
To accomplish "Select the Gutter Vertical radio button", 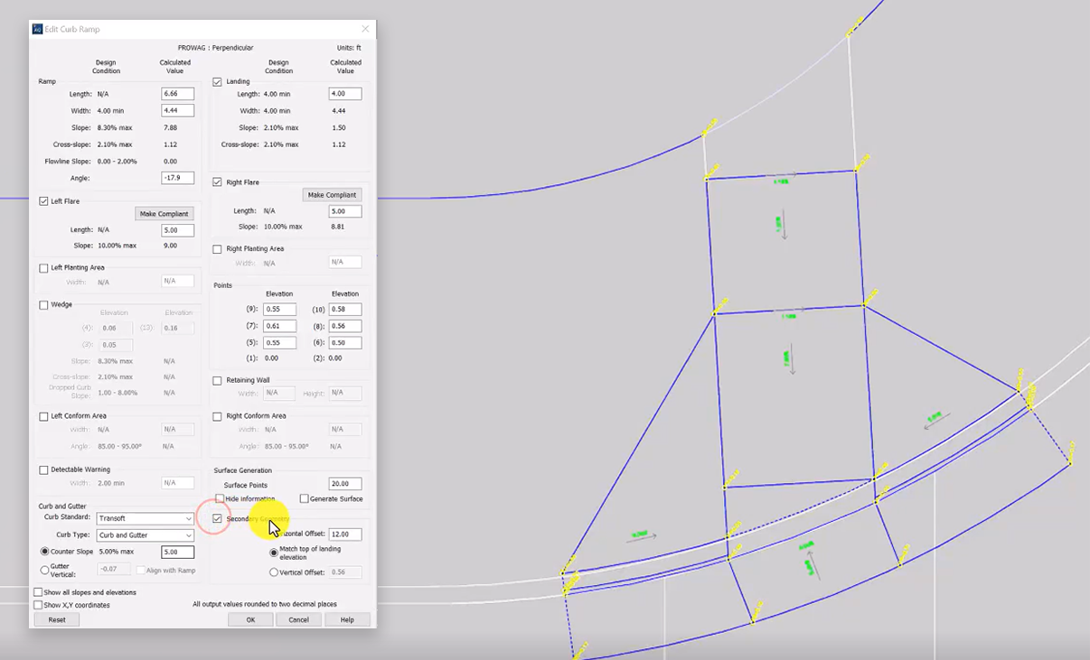I will point(44,570).
